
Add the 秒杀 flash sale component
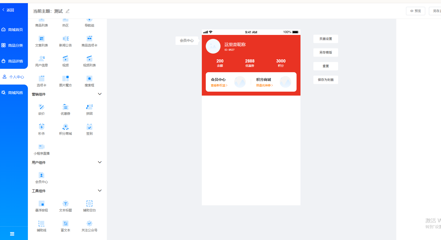[42, 130]
